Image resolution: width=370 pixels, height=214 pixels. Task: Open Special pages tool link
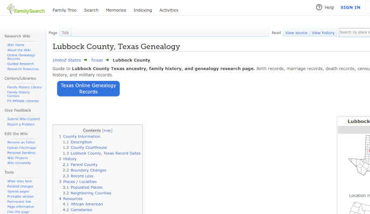point(18,191)
